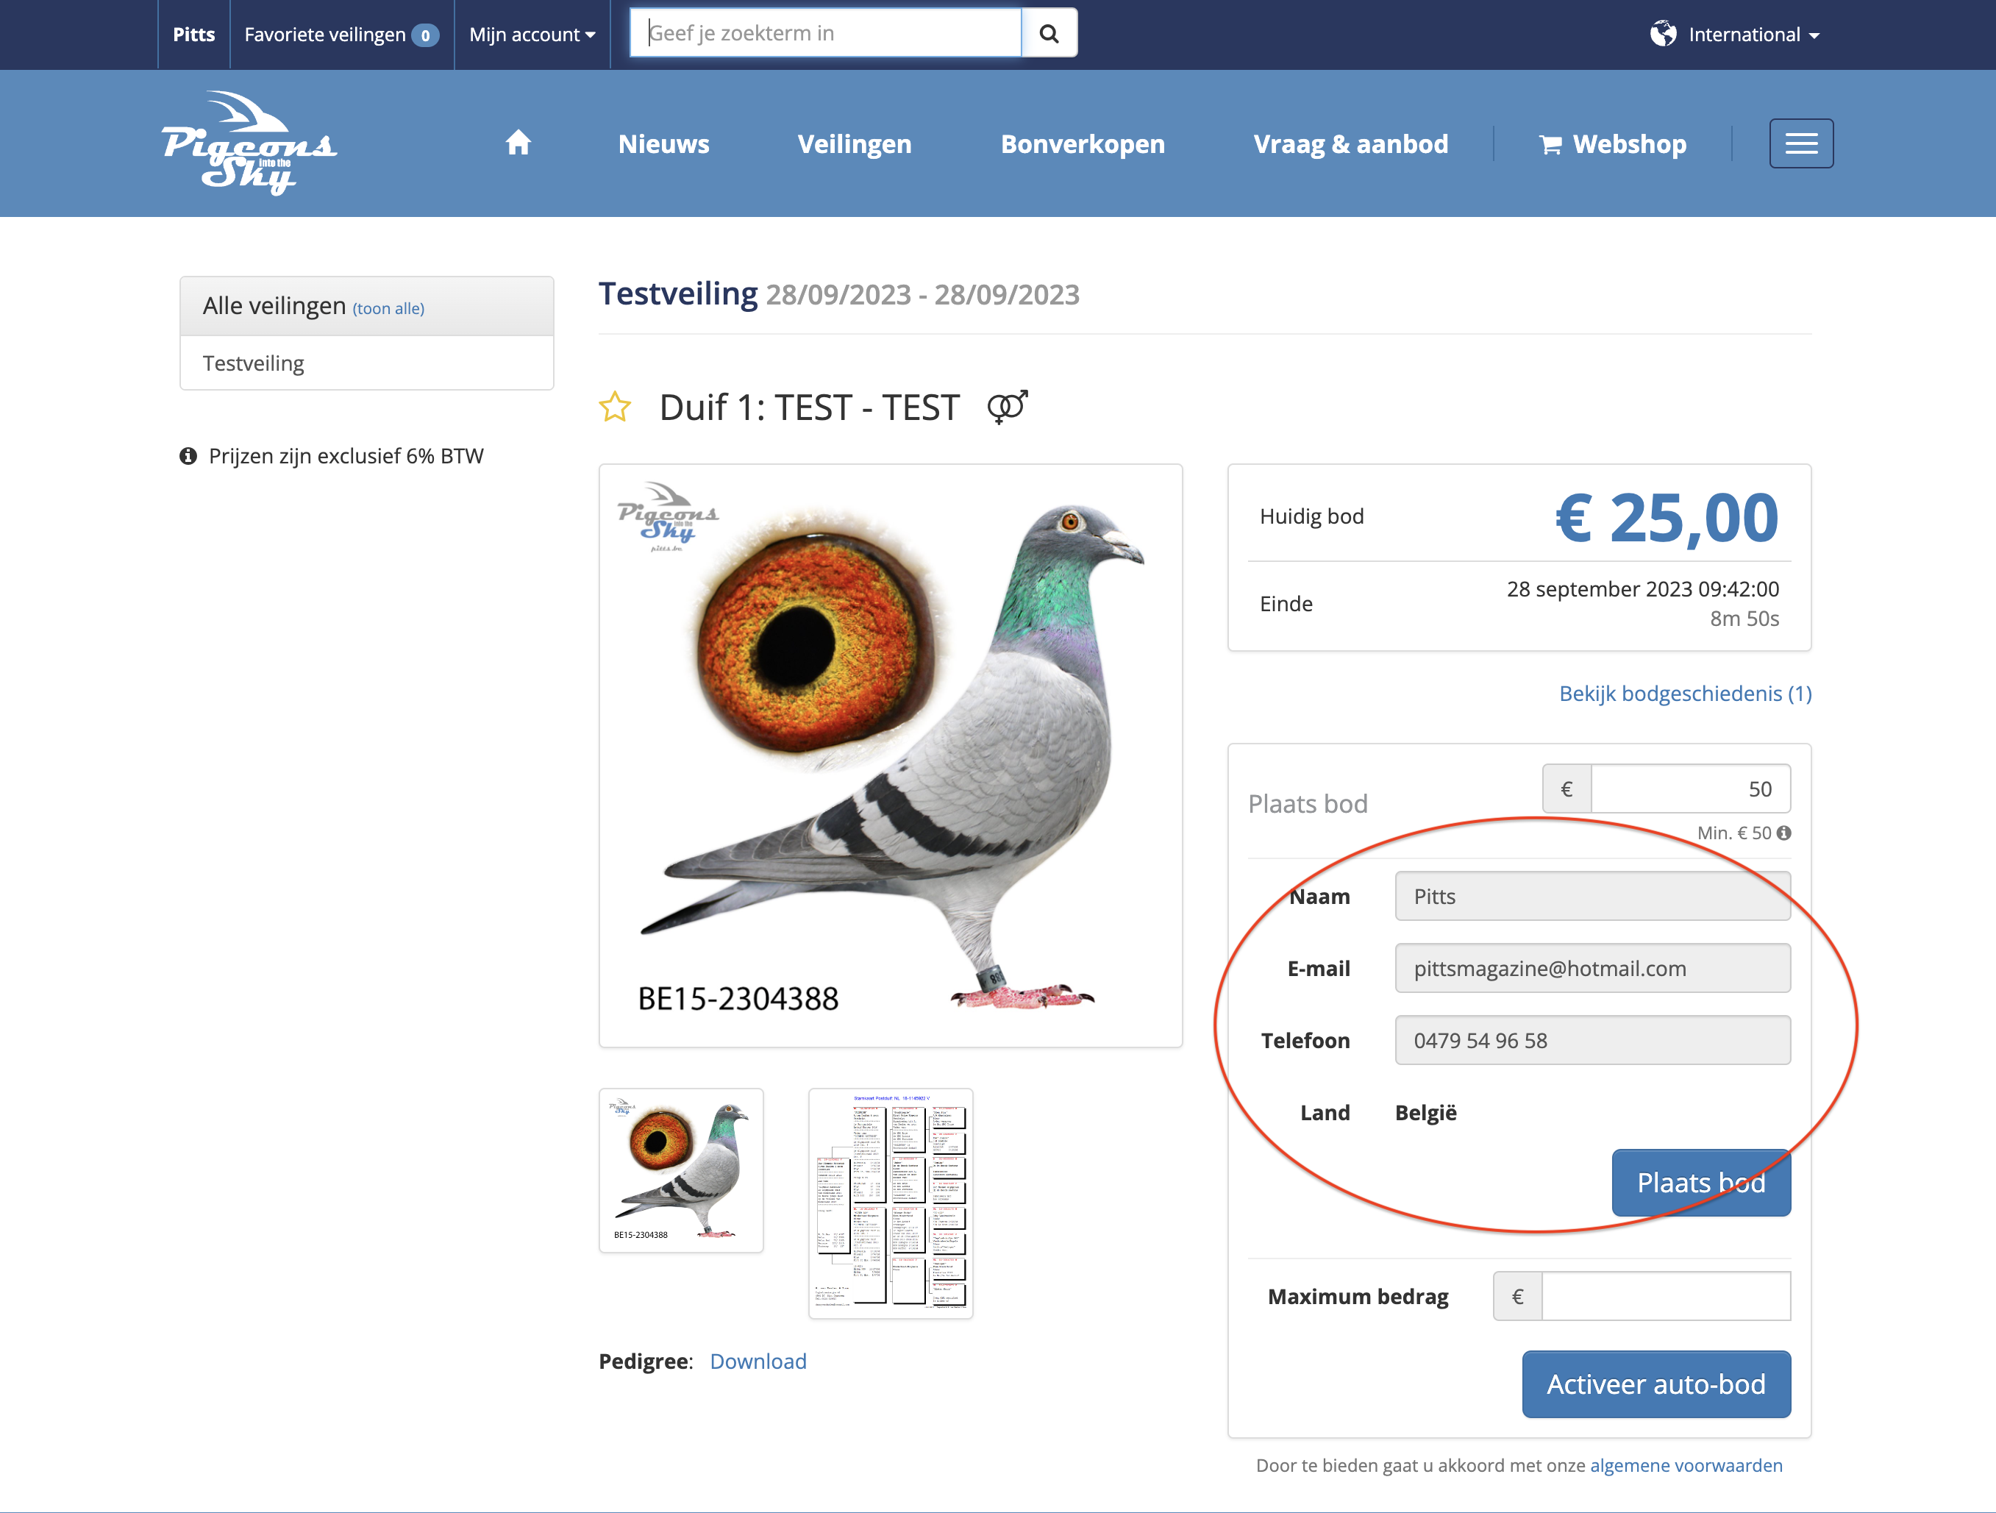Go to the Nieuws page
This screenshot has height=1513, width=1996.
pyautogui.click(x=663, y=143)
